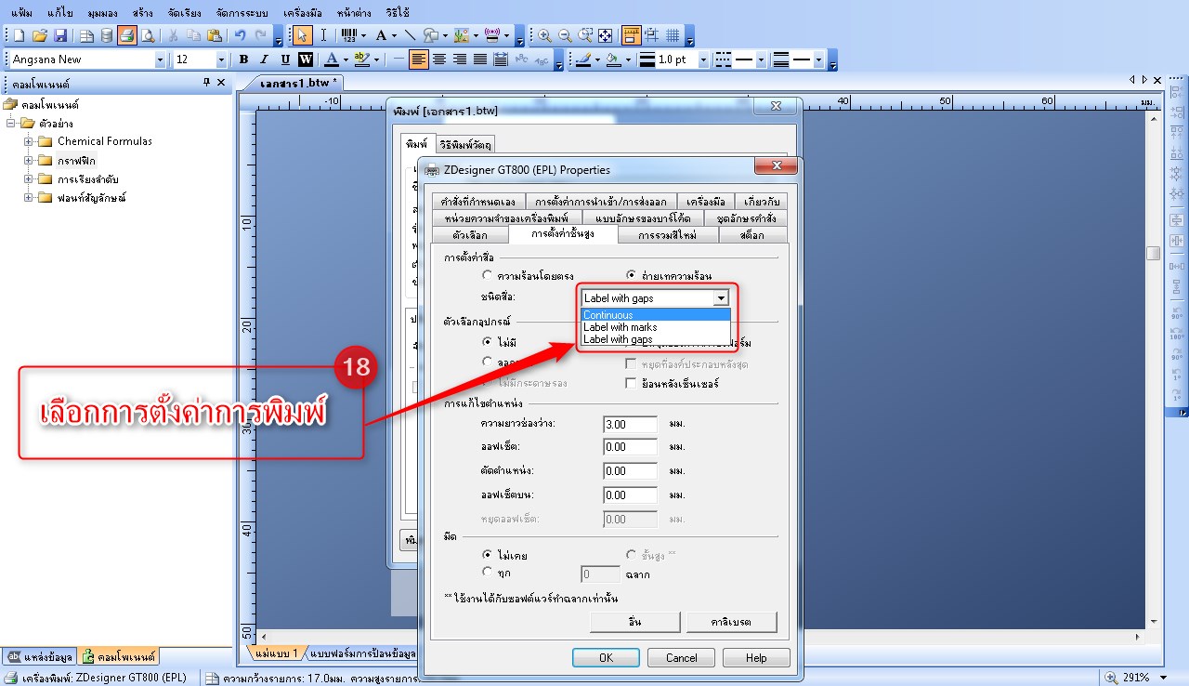Click the อื่น button
Image resolution: width=1189 pixels, height=686 pixels.
click(634, 622)
